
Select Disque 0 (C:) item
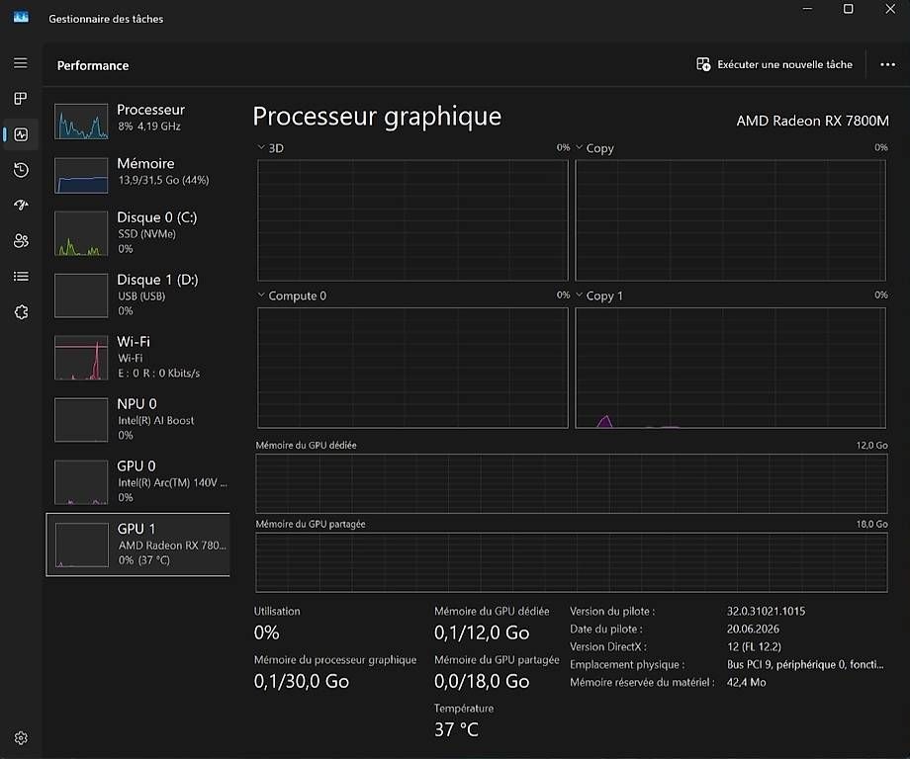(x=138, y=233)
